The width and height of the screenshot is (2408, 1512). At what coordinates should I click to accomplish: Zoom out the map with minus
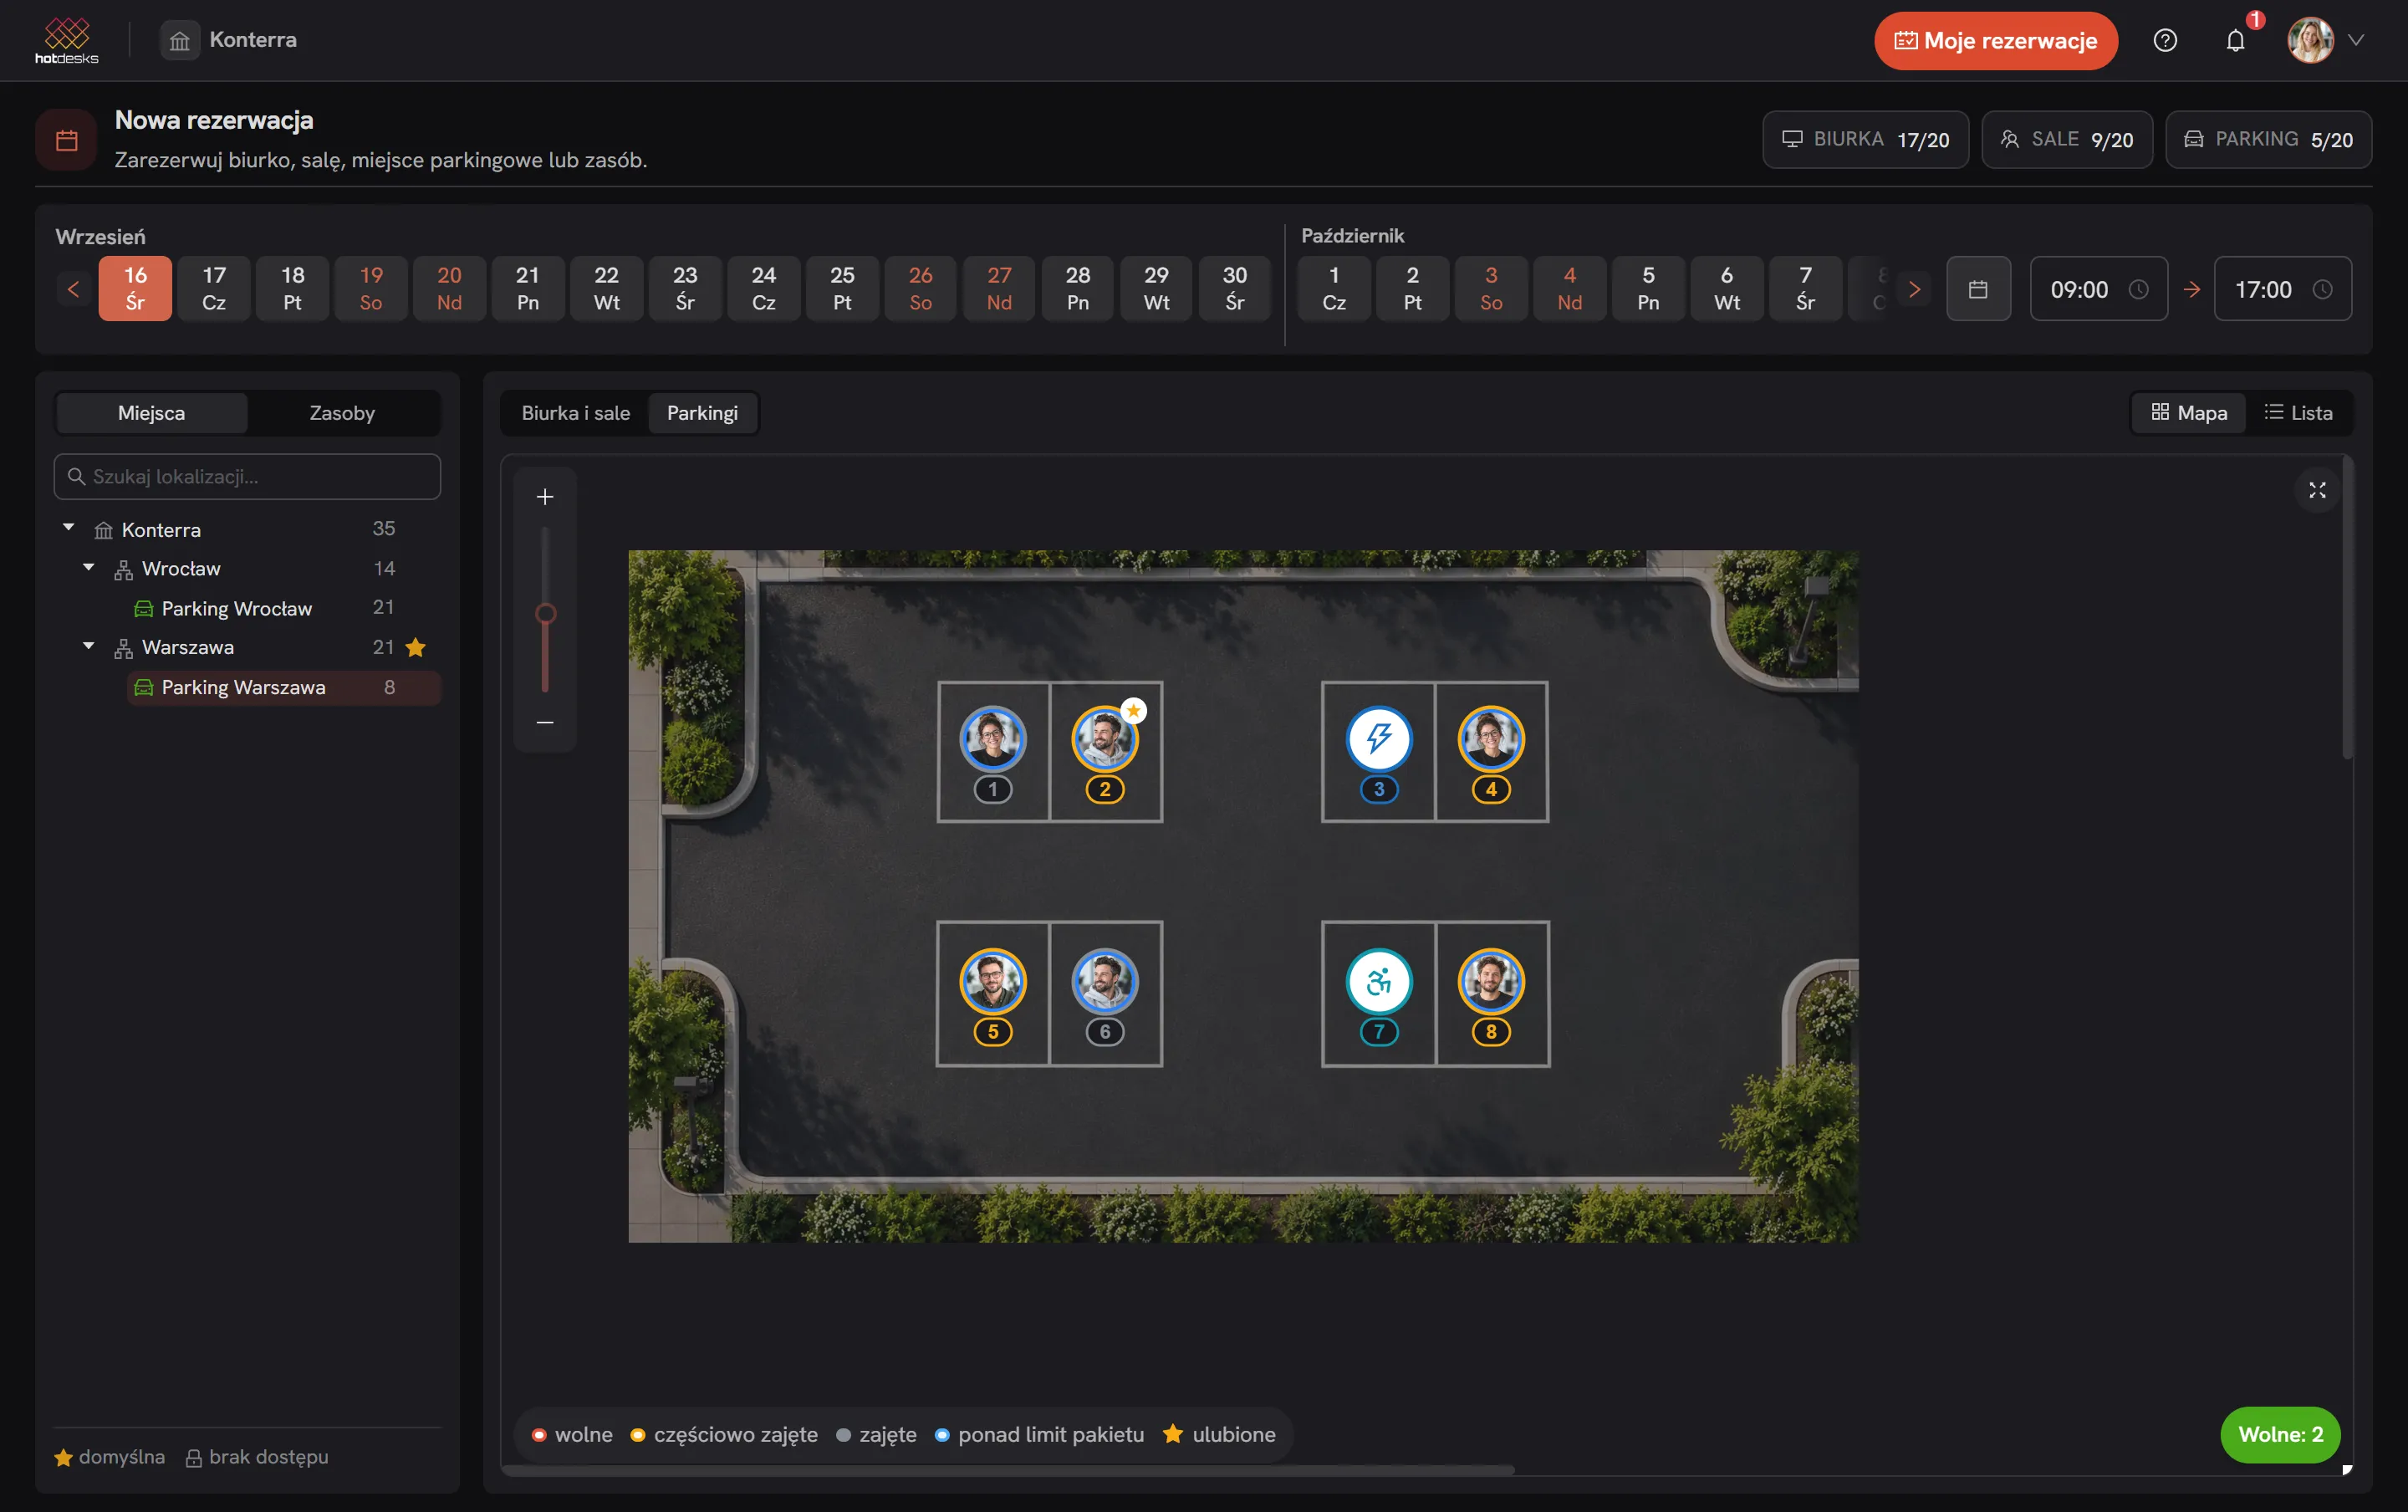[545, 722]
